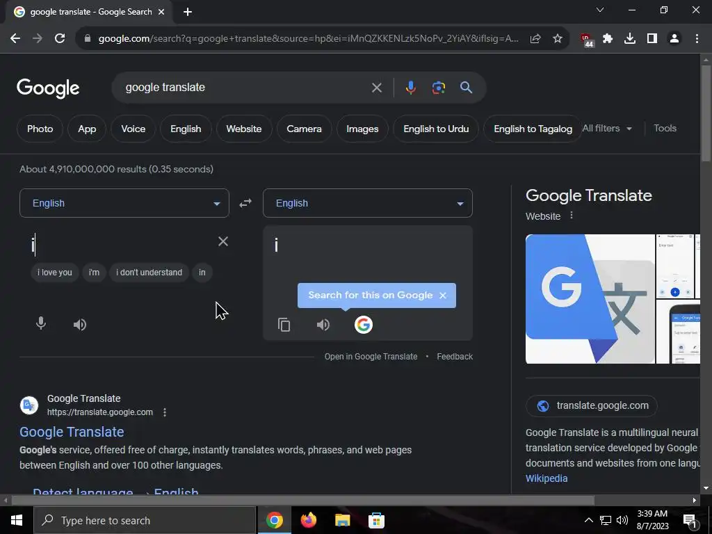Start voice search with microphone icon

tap(410, 88)
